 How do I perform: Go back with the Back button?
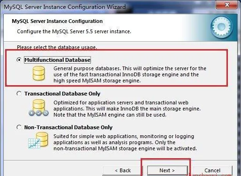coord(123,170)
